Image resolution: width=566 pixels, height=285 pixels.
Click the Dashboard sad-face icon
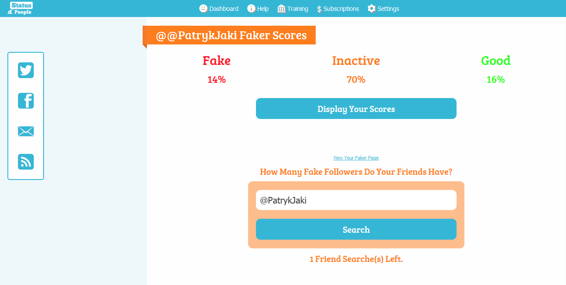coord(203,9)
